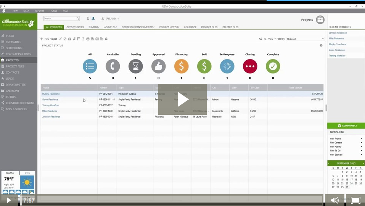Open the REPORTS menu
This screenshot has height=206, width=365.
pos(40,11)
